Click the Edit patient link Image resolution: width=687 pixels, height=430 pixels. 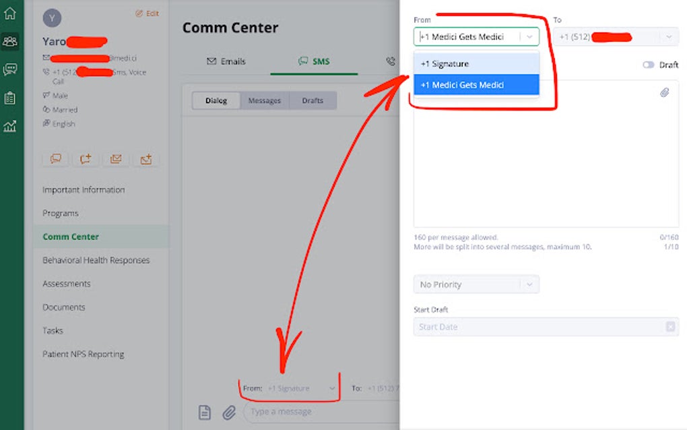pyautogui.click(x=147, y=13)
